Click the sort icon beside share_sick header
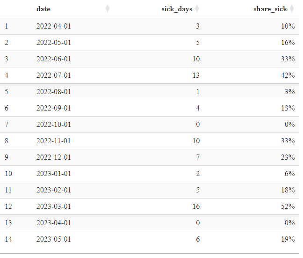 292,9
